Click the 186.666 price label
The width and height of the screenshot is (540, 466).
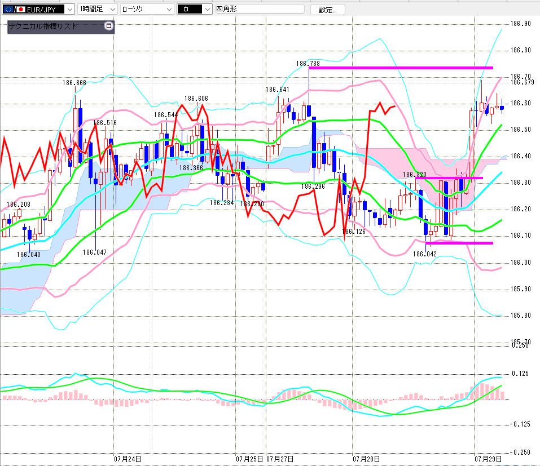[x=74, y=83]
